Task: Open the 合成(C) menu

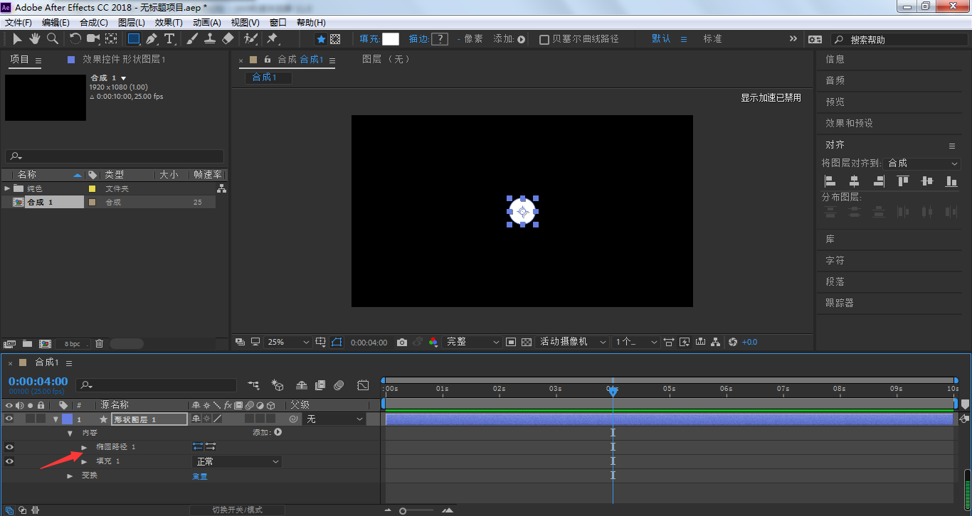Action: pyautogui.click(x=93, y=23)
